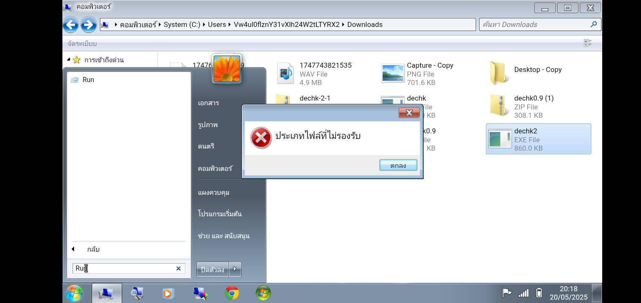This screenshot has width=641, height=303.
Task: Select the 1747743821535 WAV file icon
Action: pos(285,74)
